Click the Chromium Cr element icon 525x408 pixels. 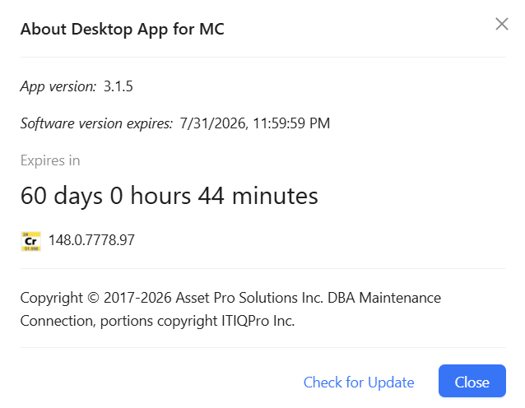[30, 241]
